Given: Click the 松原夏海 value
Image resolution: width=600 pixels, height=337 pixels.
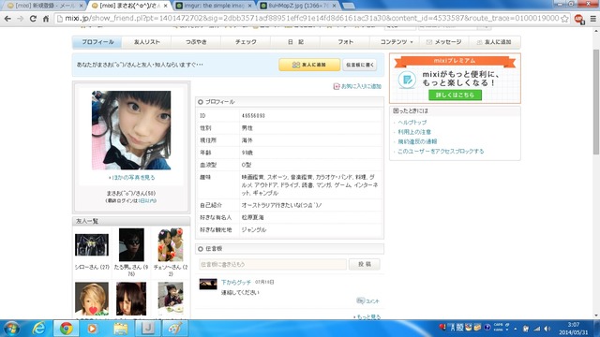Looking at the screenshot, I should point(252,217).
